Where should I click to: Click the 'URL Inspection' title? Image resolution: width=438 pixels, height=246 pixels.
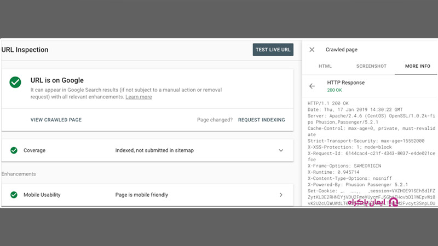25,50
